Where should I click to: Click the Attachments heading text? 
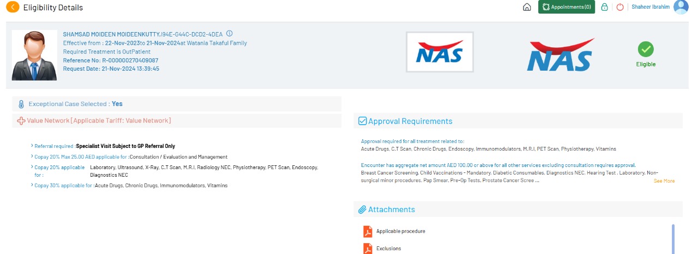coord(392,209)
